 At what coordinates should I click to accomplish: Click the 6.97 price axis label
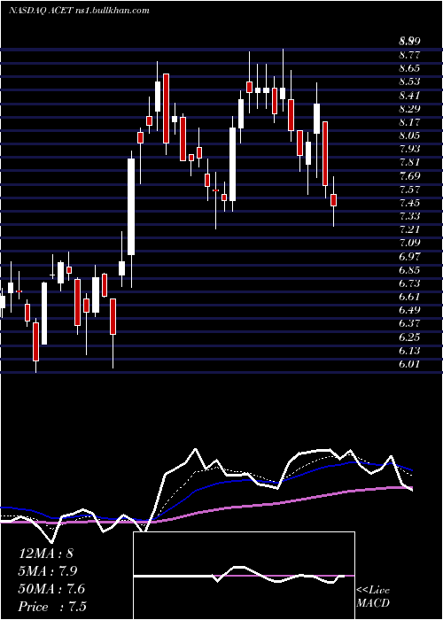point(409,257)
